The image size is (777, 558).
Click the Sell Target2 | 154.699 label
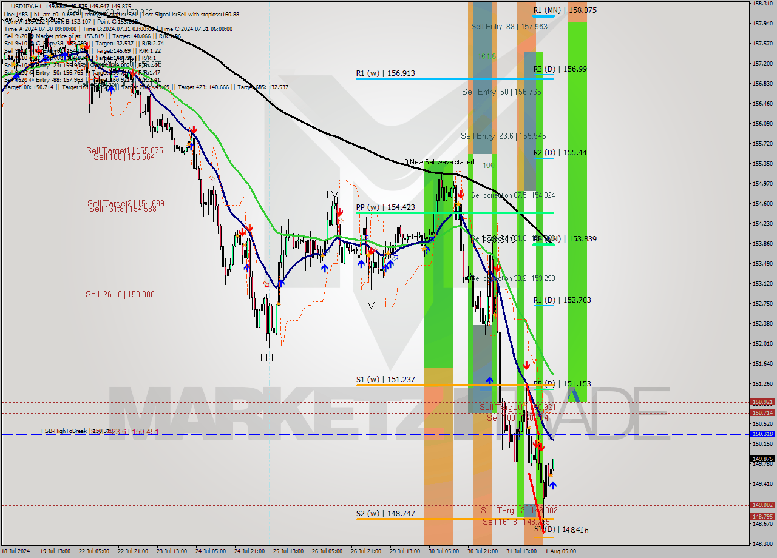[126, 203]
